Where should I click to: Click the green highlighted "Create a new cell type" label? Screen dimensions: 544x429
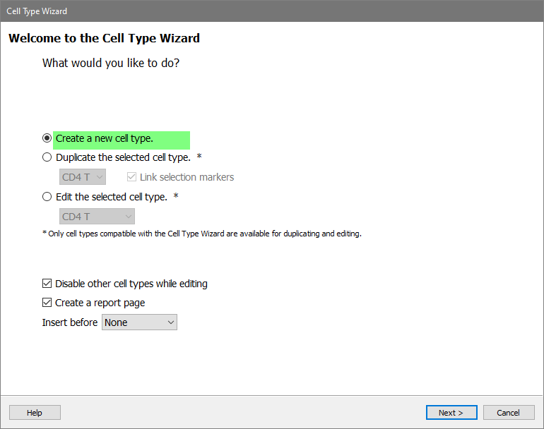pyautogui.click(x=121, y=139)
